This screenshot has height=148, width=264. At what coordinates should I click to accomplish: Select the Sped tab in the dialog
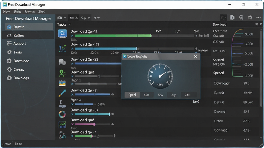tap(132, 95)
